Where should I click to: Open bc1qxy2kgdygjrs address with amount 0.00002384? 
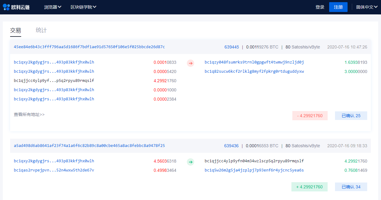click(x=54, y=99)
